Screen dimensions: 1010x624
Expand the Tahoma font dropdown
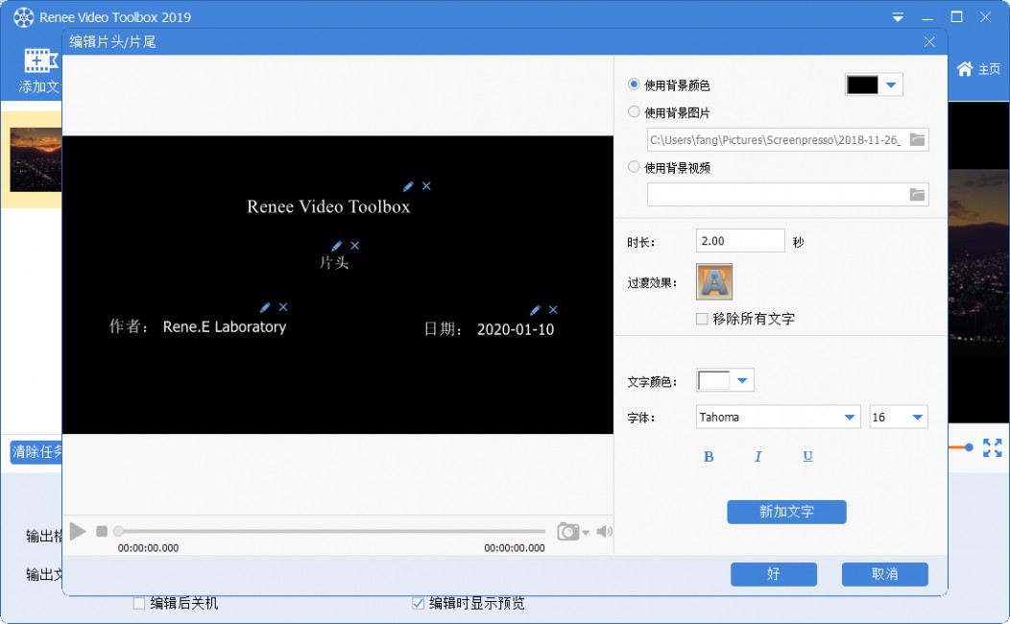pos(850,418)
